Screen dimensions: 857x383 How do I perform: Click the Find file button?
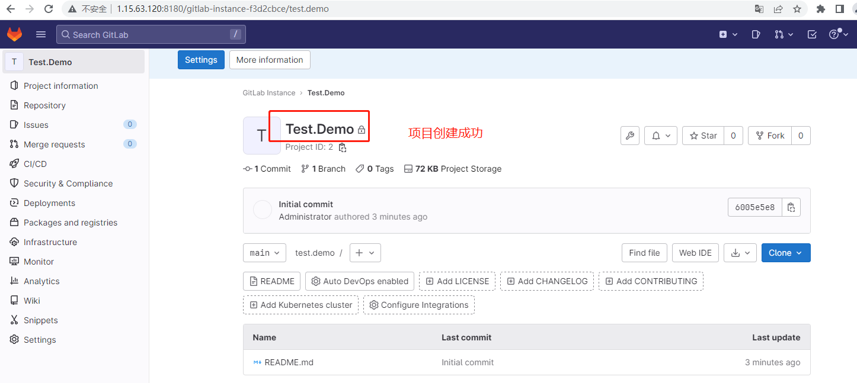click(644, 253)
